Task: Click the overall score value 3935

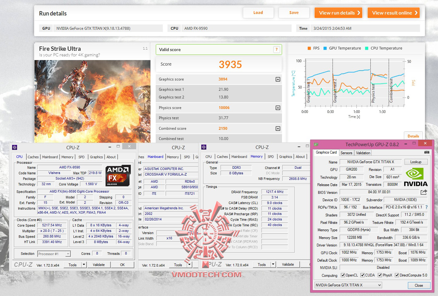Action: (230, 64)
